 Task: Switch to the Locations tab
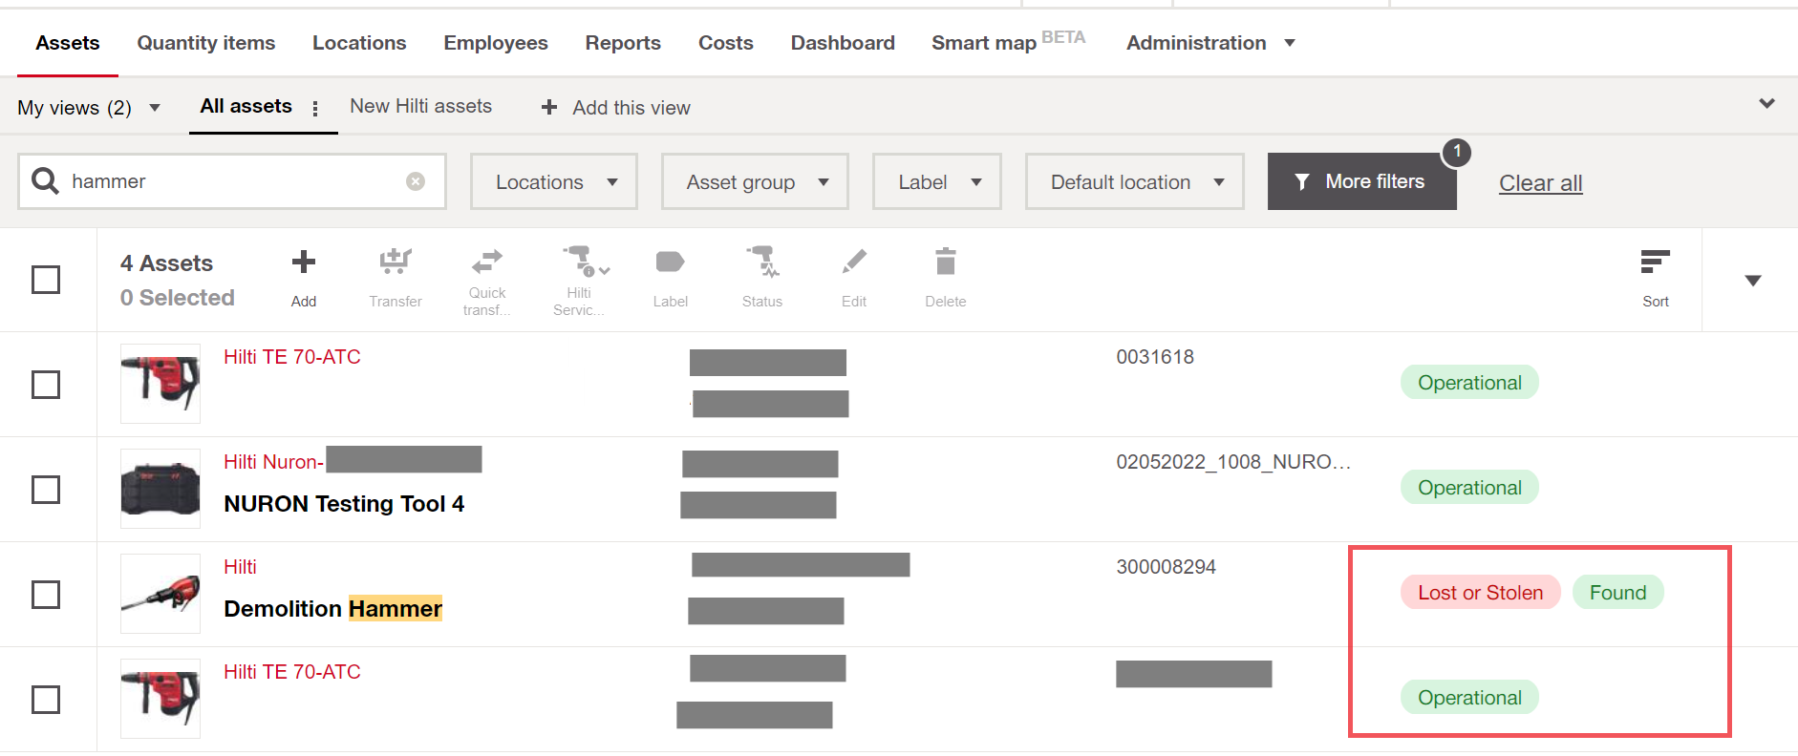point(359,43)
